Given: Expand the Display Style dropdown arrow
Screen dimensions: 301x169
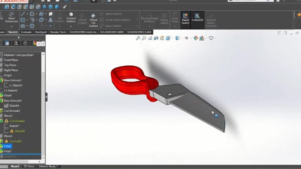Looking at the screenshot, I should [181, 38].
